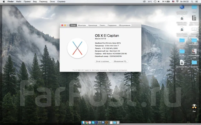Screen dimensions: 201x125
Task: Click the Отчет о системе button
Action: point(103,61)
